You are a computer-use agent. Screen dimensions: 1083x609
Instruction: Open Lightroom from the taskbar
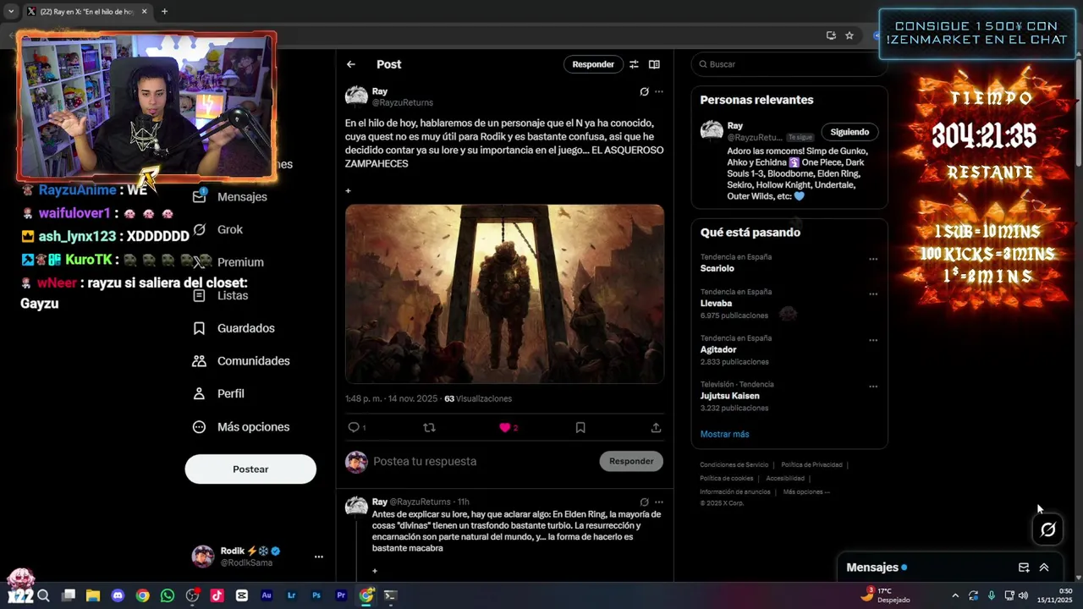click(x=291, y=595)
